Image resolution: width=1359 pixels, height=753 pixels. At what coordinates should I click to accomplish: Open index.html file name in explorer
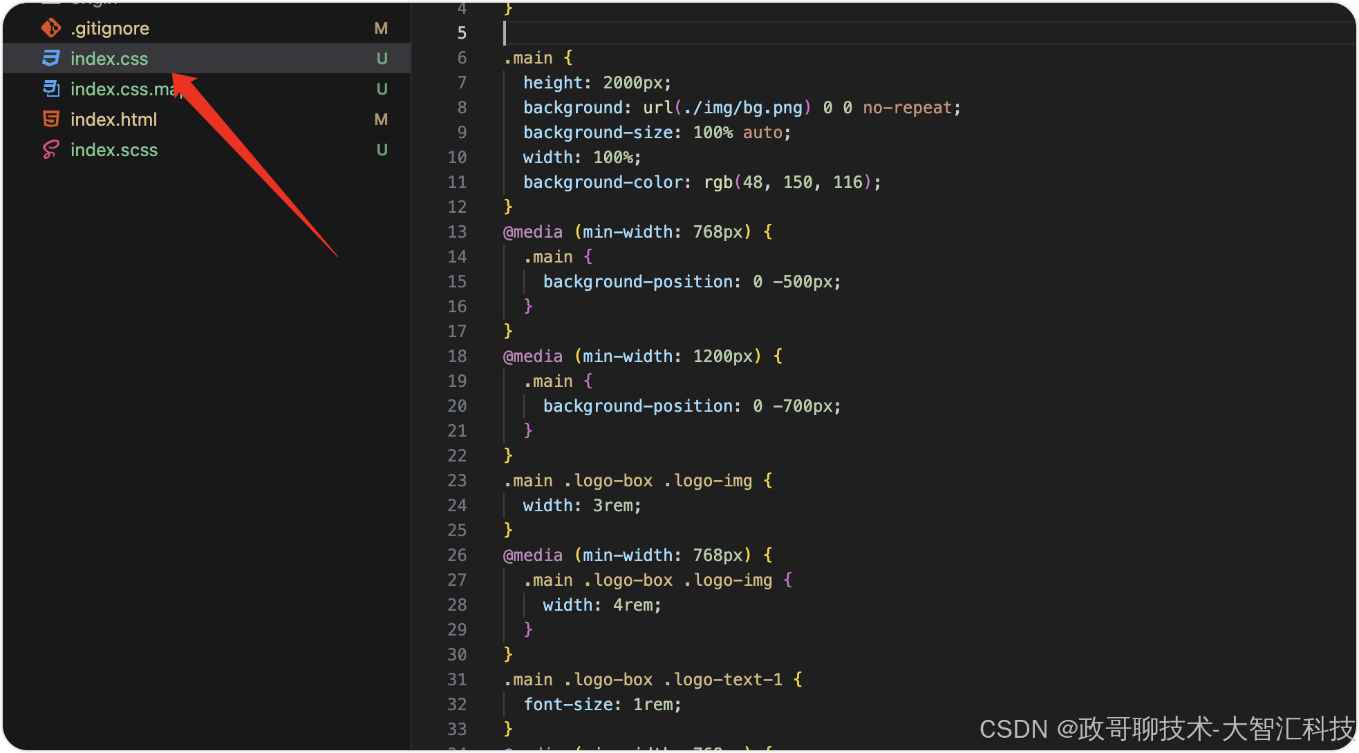114,120
